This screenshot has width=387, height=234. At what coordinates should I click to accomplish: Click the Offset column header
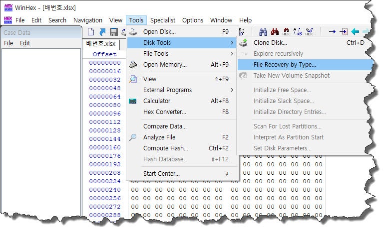pos(105,54)
